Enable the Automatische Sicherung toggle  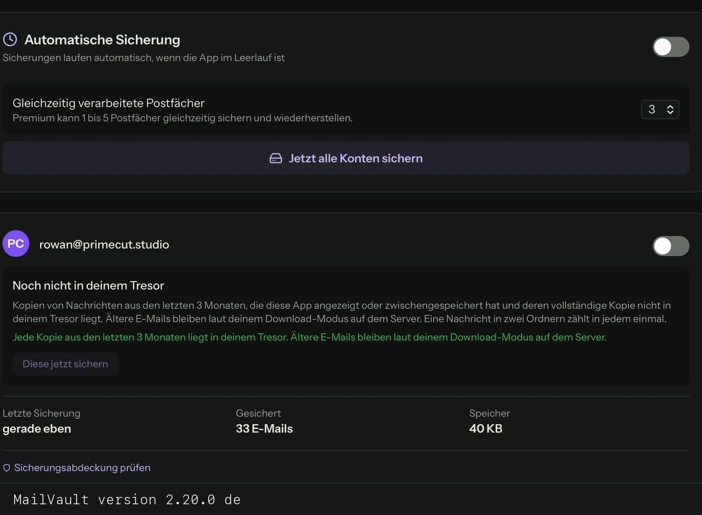click(671, 47)
